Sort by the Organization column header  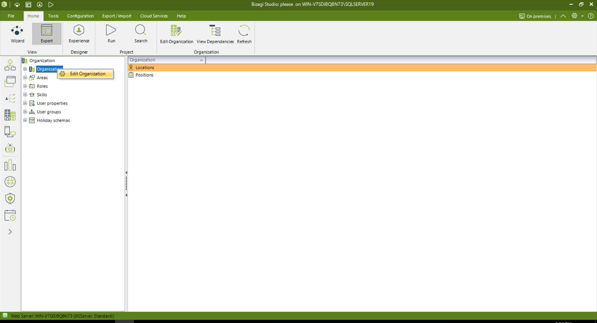click(167, 60)
